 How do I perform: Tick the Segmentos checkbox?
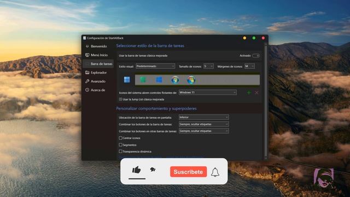click(x=120, y=144)
